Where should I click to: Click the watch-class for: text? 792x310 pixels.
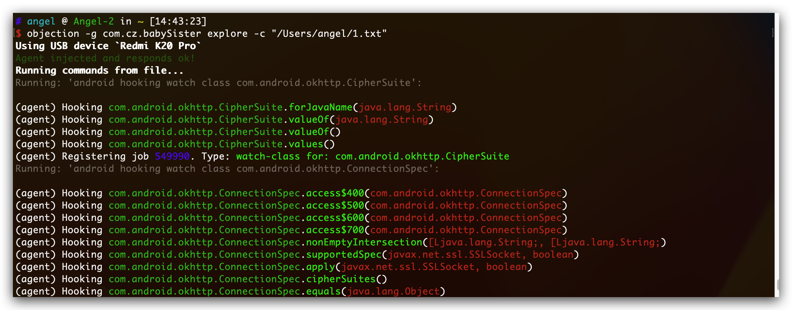pyautogui.click(x=282, y=156)
